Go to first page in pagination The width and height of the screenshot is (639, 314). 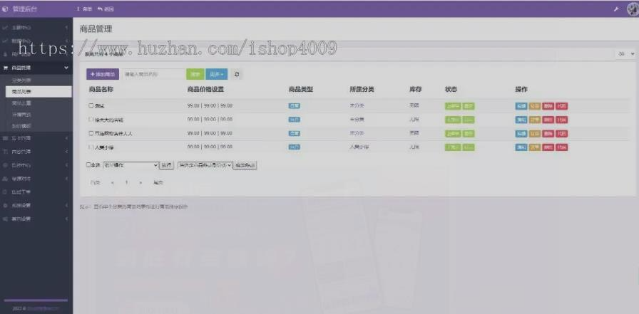(x=95, y=183)
